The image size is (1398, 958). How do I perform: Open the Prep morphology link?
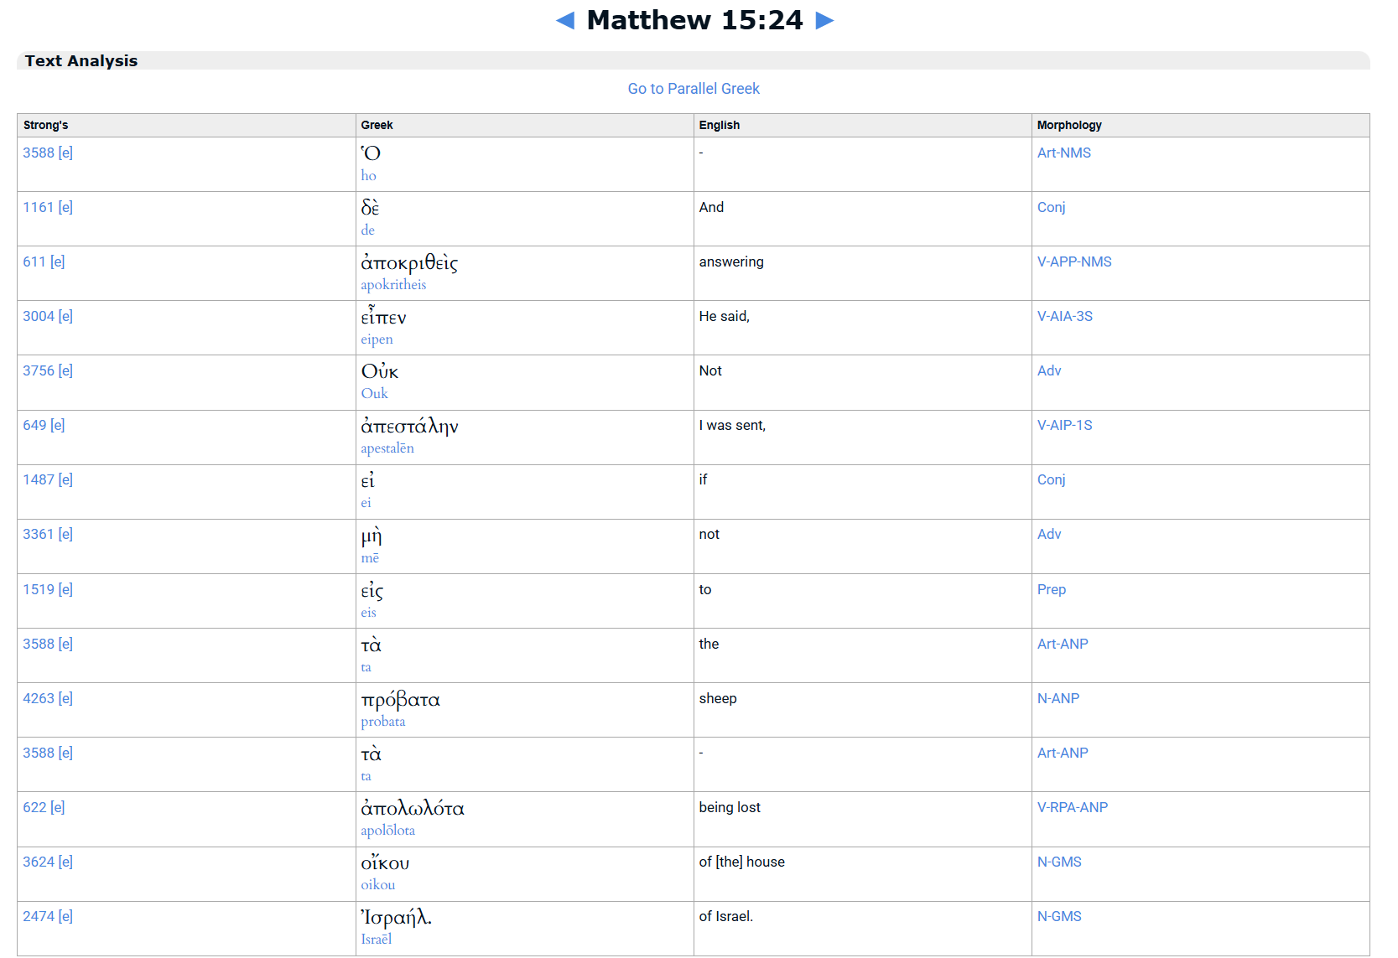tap(1051, 589)
